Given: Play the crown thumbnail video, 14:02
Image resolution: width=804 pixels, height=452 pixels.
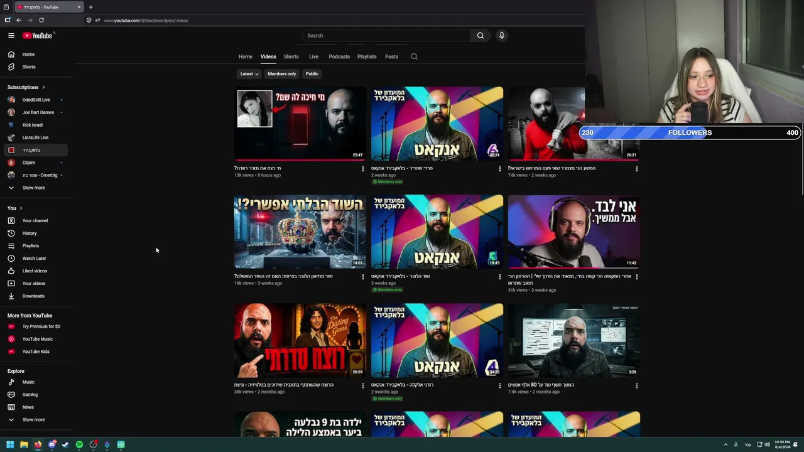Looking at the screenshot, I should click(300, 232).
